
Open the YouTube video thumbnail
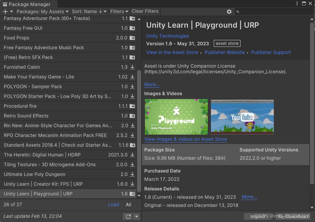(x=242, y=117)
